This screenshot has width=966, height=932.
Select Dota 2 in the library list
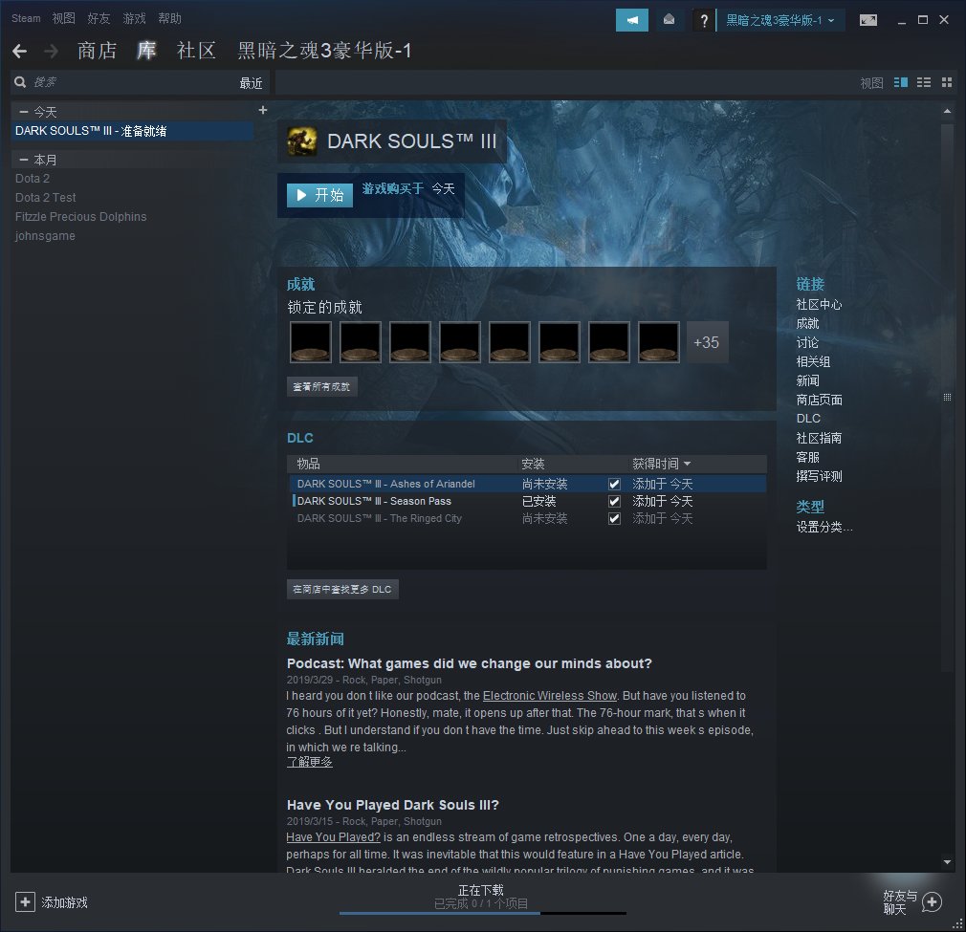[33, 179]
